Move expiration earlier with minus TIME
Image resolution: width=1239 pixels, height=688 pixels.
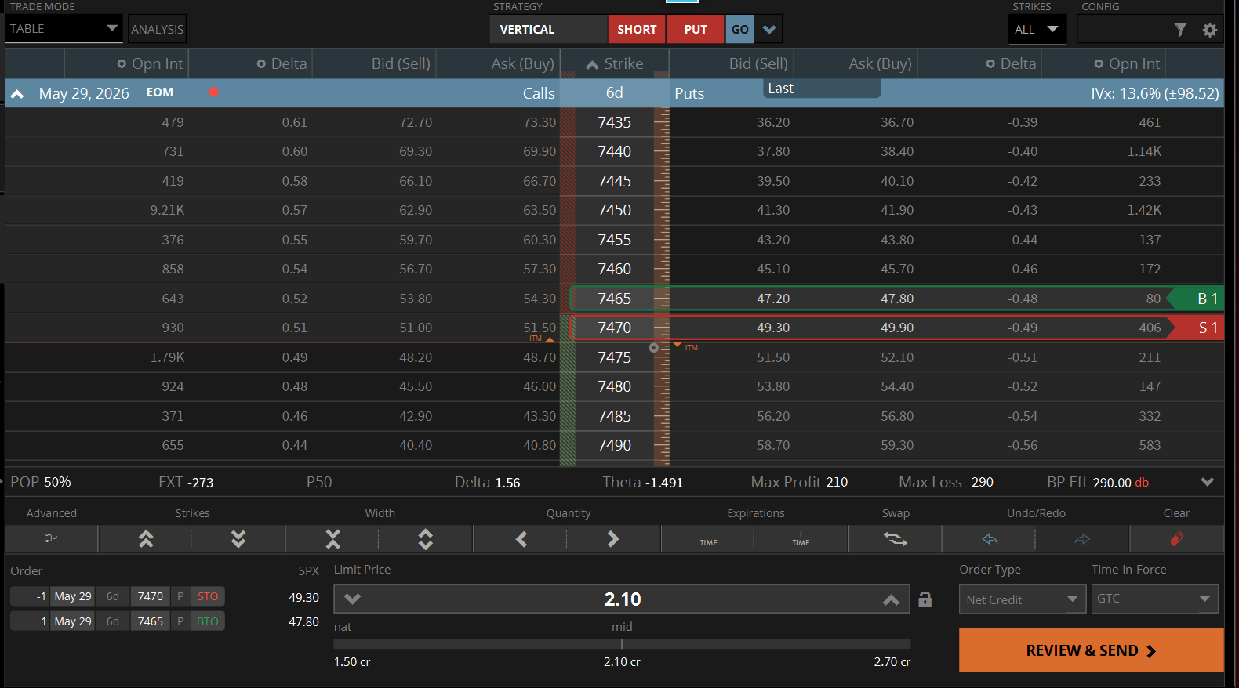point(708,538)
